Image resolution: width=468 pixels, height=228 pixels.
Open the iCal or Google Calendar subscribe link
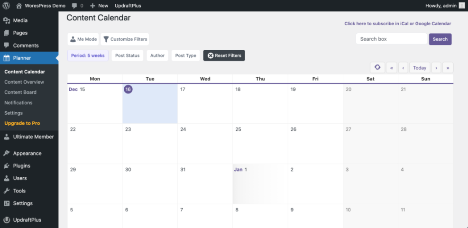[397, 24]
